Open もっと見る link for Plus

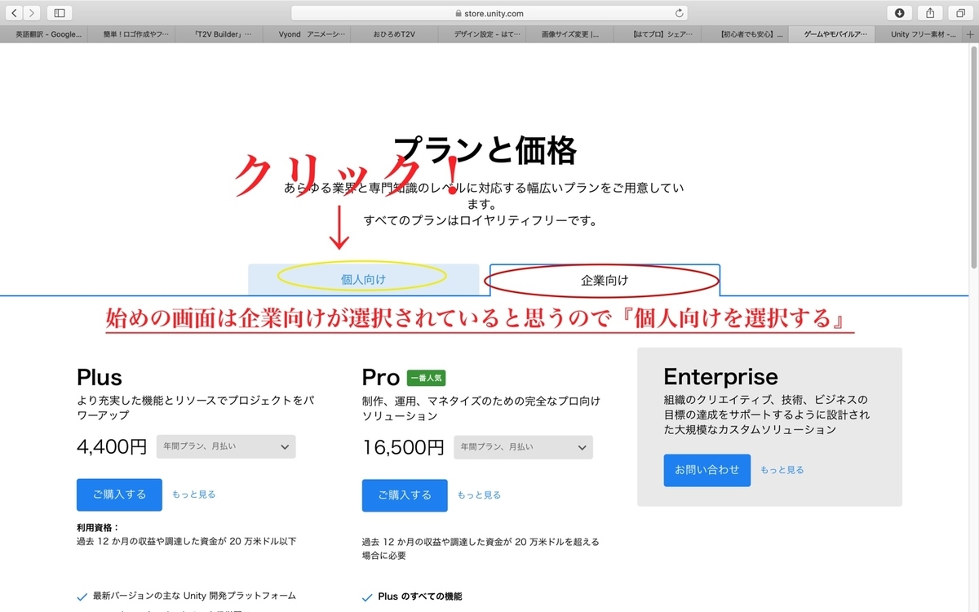[x=194, y=494]
